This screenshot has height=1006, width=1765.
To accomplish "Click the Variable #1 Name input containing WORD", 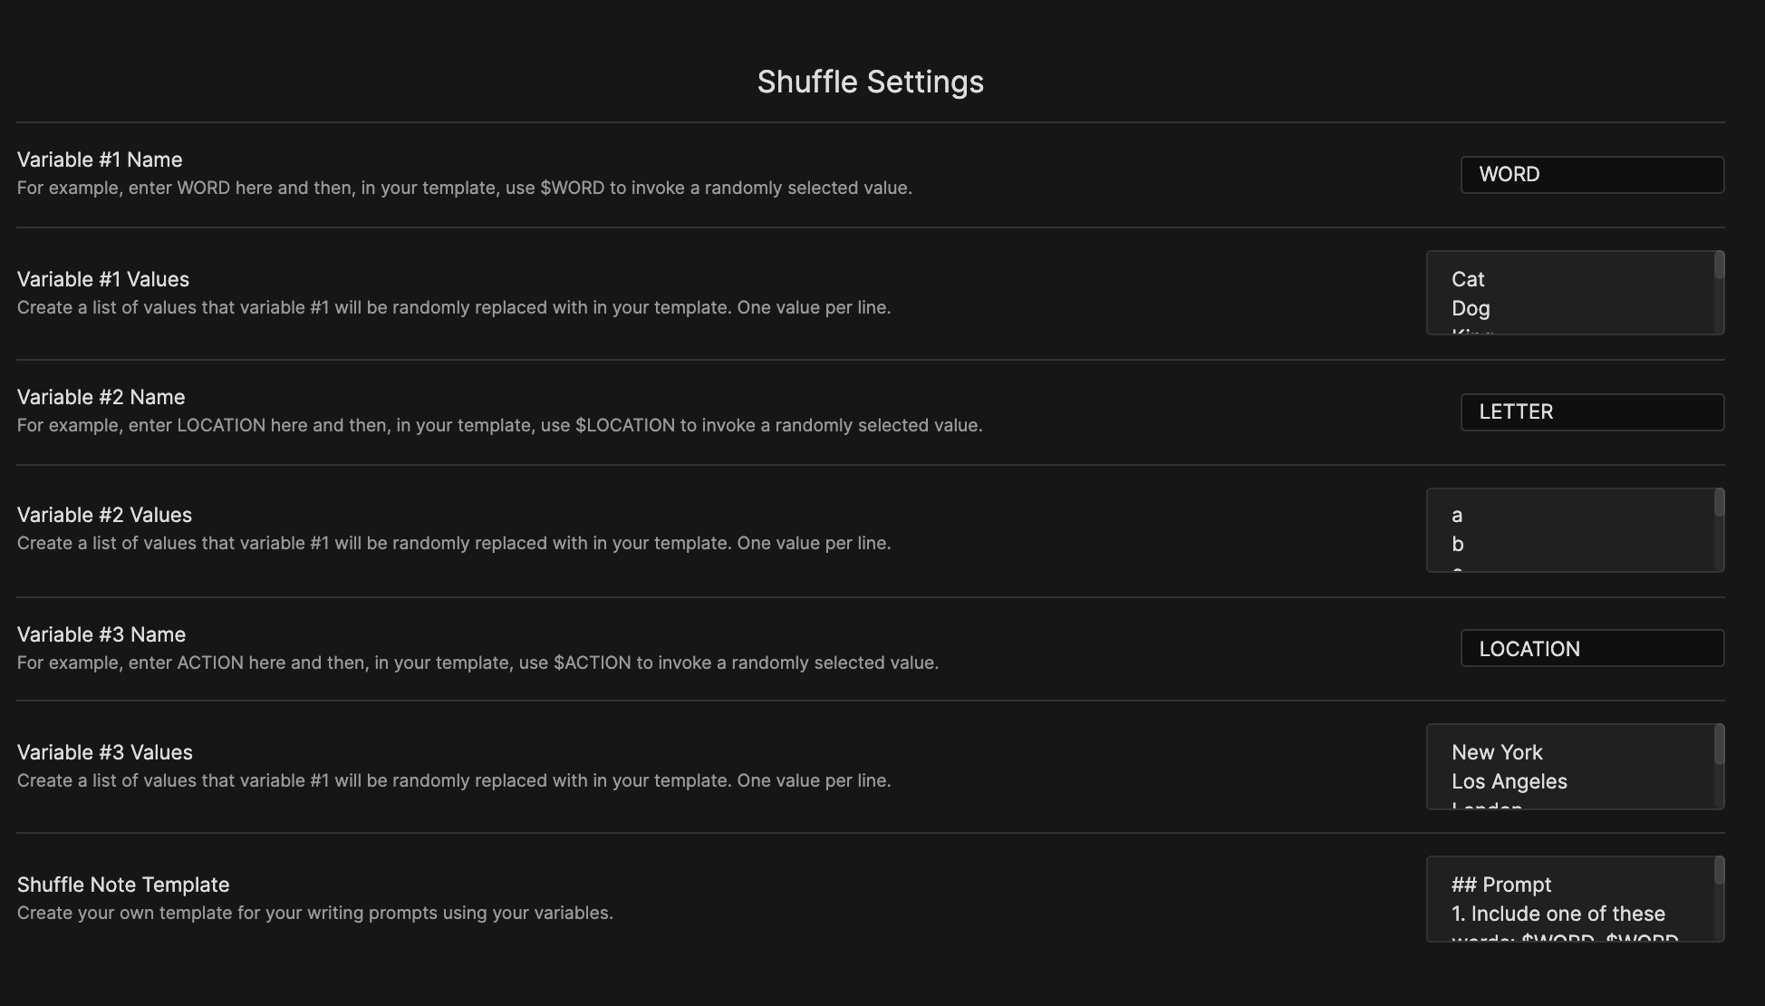I will [x=1591, y=174].
